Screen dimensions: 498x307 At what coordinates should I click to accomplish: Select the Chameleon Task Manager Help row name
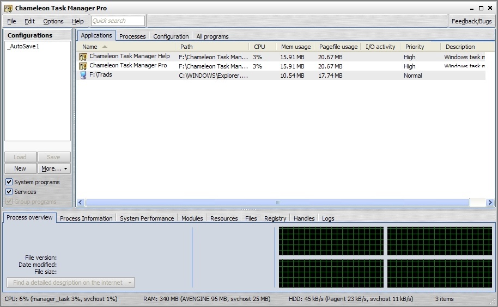pos(130,56)
